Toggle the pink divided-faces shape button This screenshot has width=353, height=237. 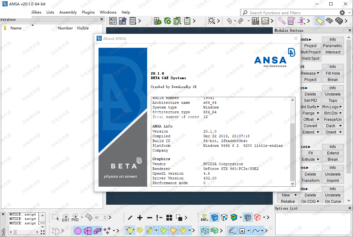tap(87, 231)
